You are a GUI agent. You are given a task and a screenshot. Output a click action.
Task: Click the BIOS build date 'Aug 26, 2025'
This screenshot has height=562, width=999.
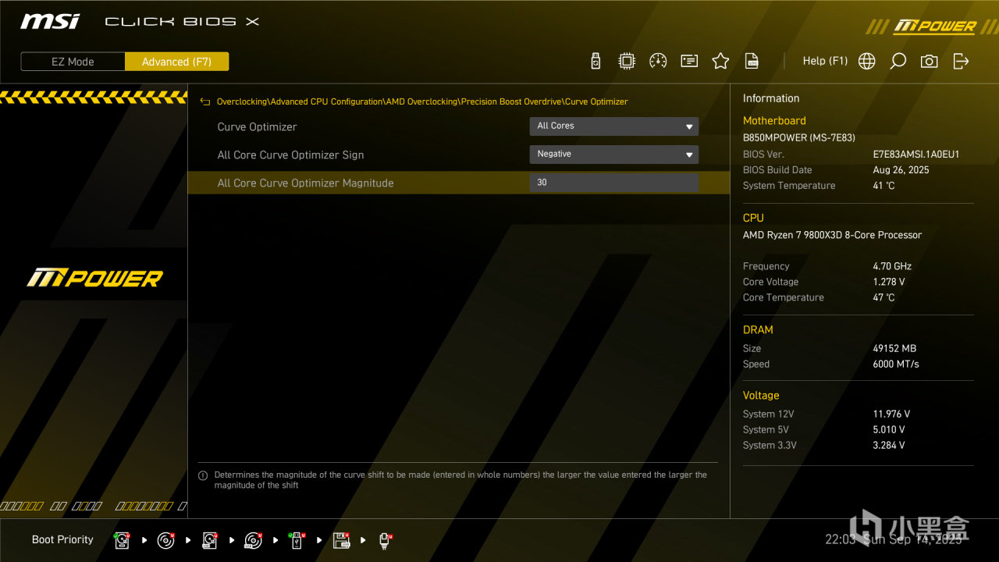pyautogui.click(x=901, y=170)
